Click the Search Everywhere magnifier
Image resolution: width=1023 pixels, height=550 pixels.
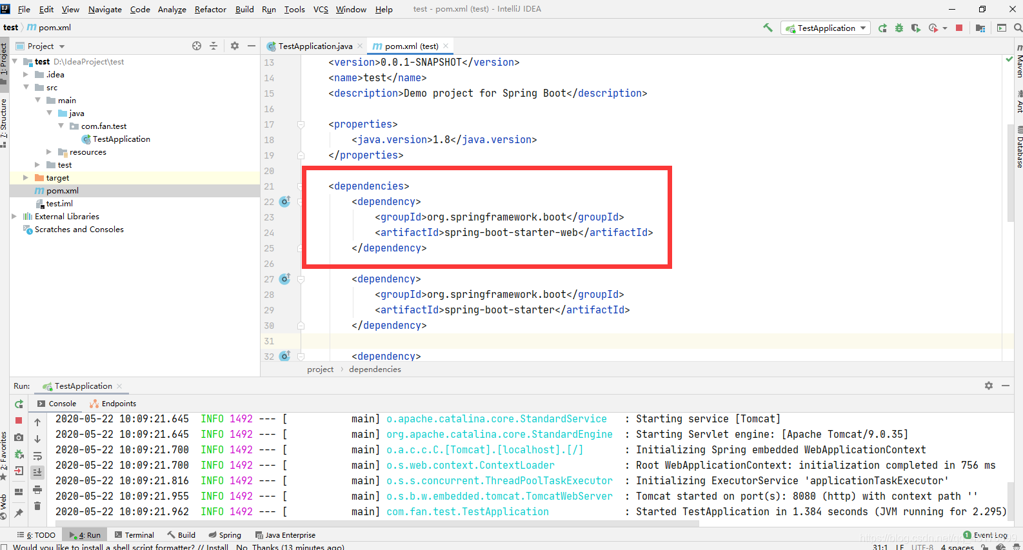click(x=1018, y=28)
